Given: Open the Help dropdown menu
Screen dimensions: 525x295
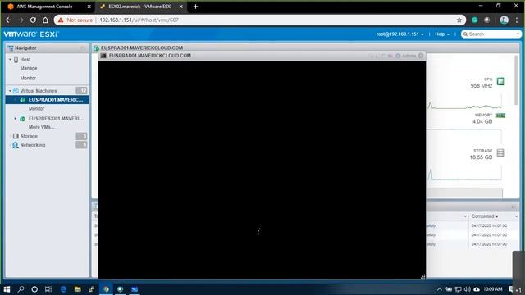Looking at the screenshot, I should (x=442, y=34).
